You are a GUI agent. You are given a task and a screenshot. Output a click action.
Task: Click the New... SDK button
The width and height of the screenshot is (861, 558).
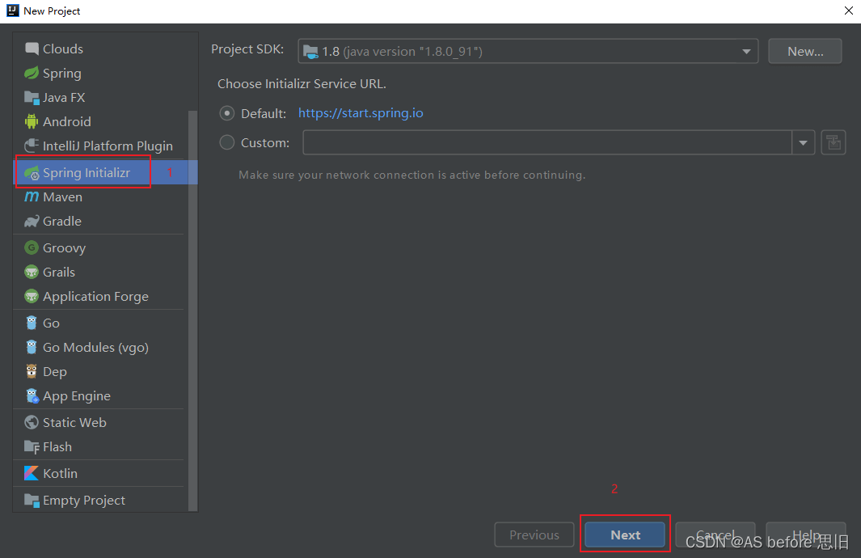click(805, 51)
